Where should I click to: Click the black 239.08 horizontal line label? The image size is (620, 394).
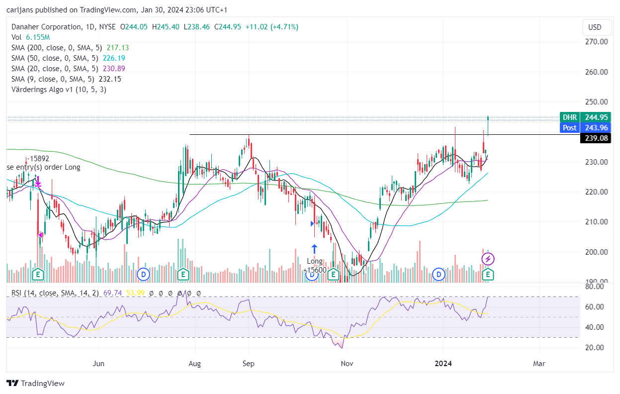pos(596,138)
